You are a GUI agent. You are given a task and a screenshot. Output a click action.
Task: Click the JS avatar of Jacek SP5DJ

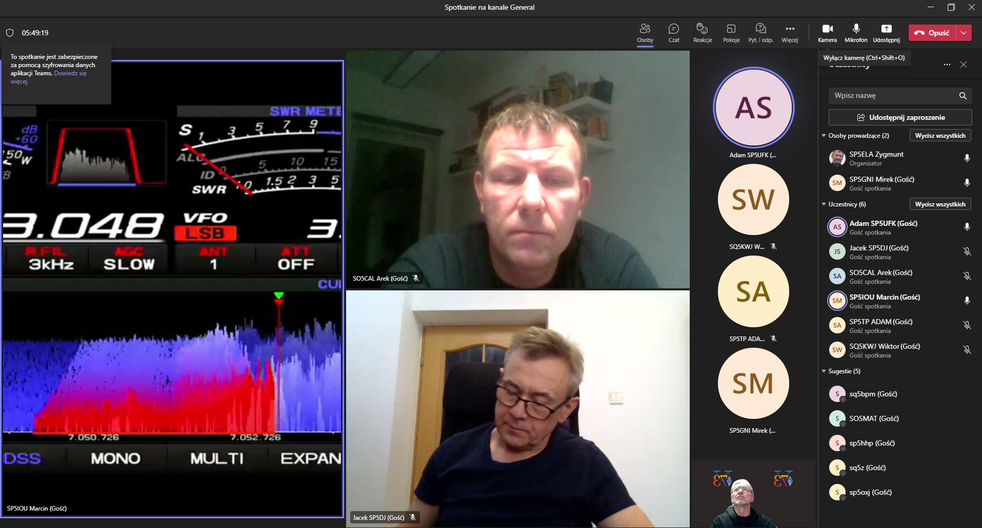[x=837, y=251]
